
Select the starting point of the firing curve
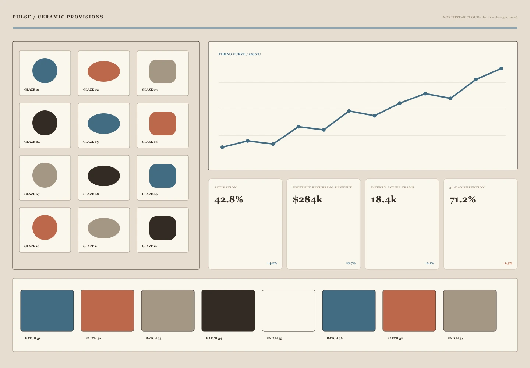coord(222,147)
